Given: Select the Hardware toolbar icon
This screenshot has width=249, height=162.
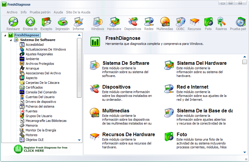Looking at the screenshot, I should coord(114,24).
